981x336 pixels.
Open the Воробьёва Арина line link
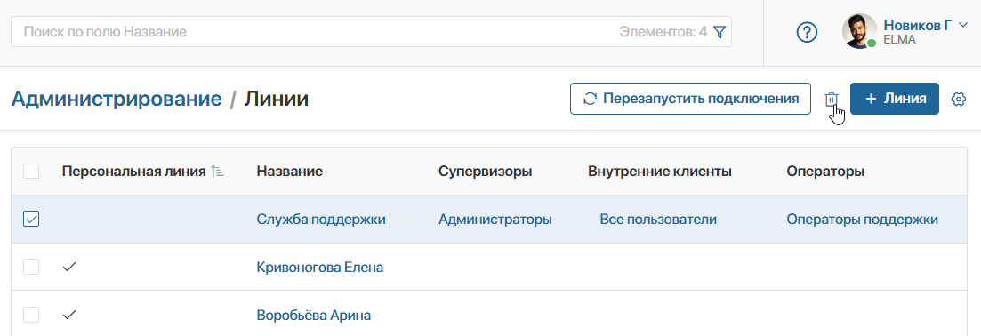tap(313, 316)
